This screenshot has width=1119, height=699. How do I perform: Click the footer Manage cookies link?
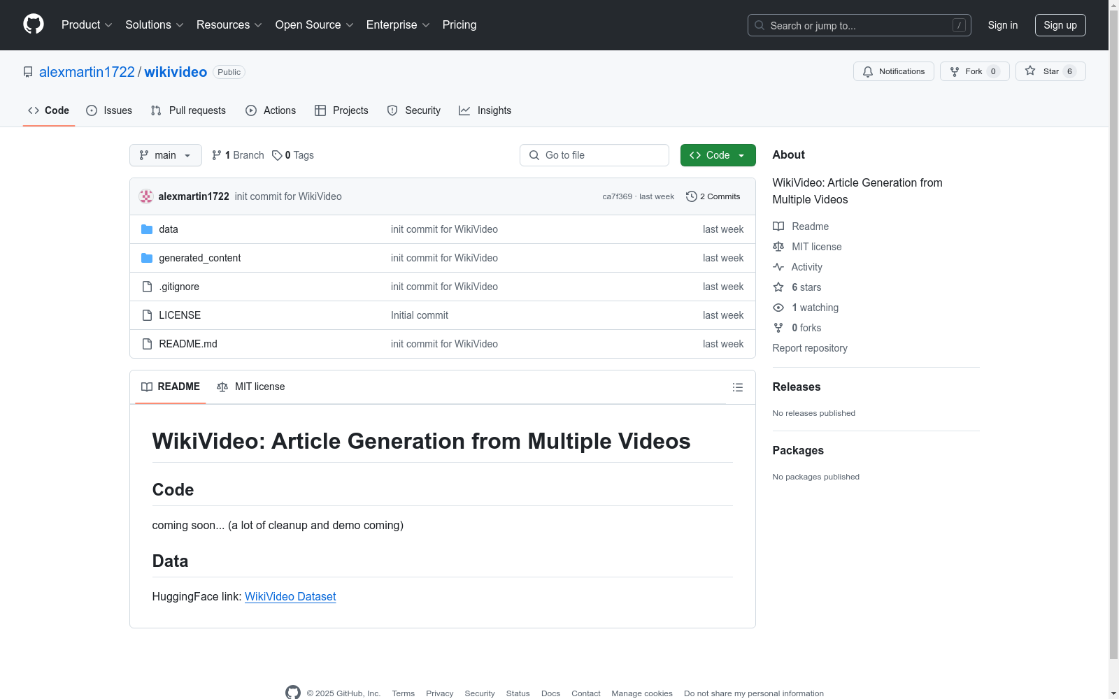coord(642,693)
